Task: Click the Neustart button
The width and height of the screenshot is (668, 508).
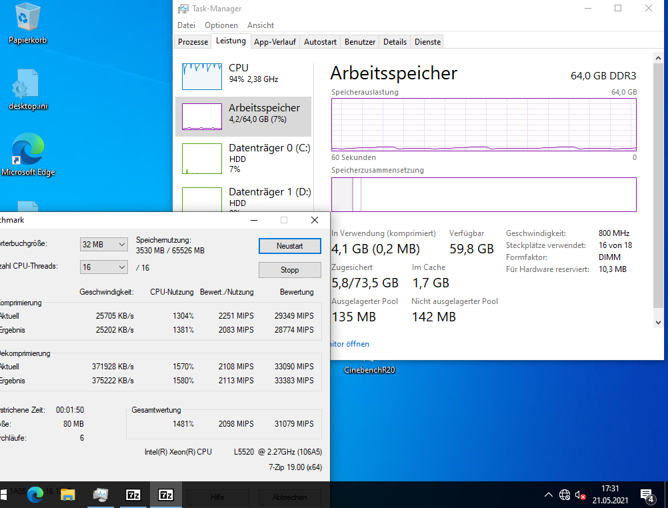Action: pos(290,246)
